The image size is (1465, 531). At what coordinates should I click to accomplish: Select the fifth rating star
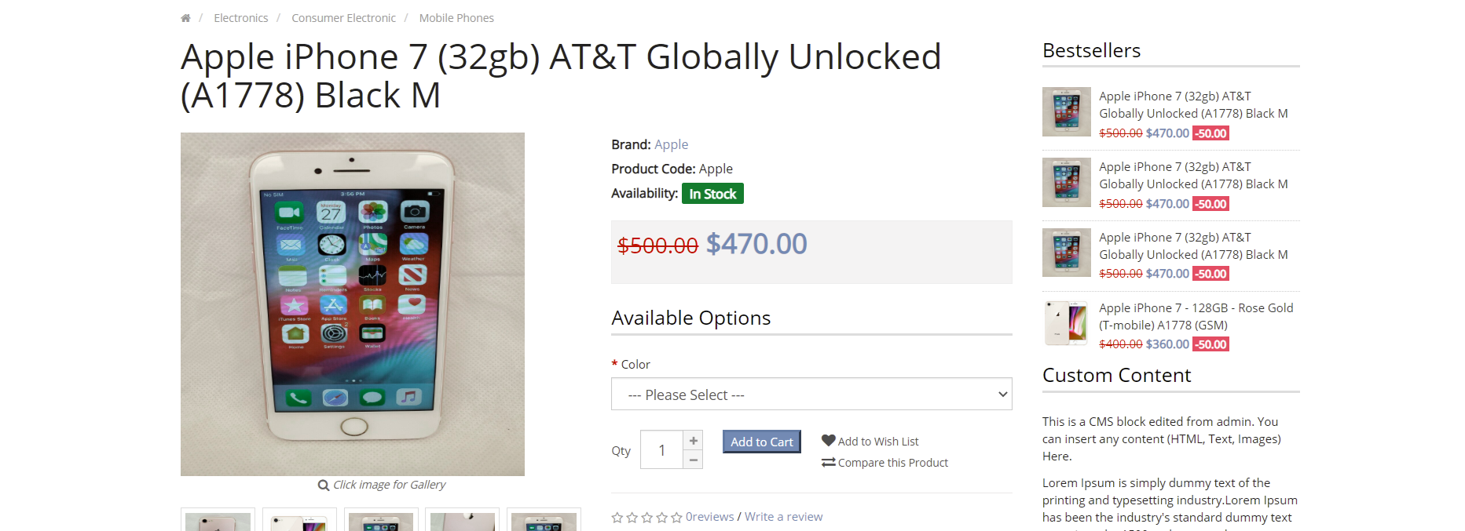tap(677, 517)
